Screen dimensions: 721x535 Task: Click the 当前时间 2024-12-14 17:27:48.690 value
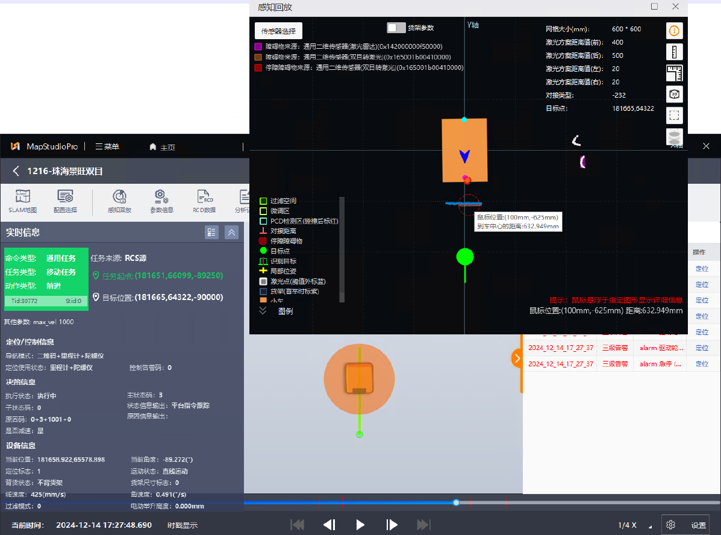(104, 525)
